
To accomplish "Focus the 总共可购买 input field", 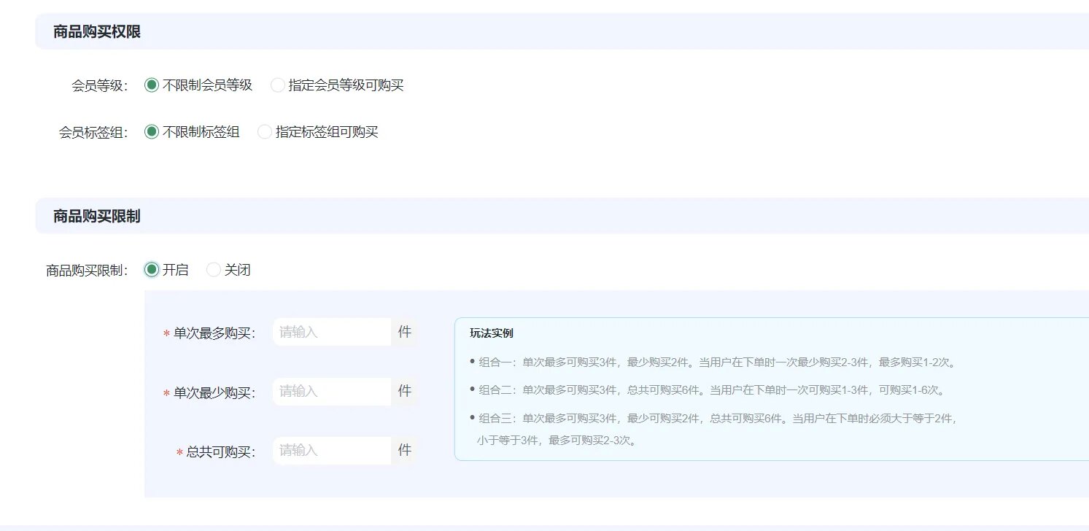I will (332, 451).
